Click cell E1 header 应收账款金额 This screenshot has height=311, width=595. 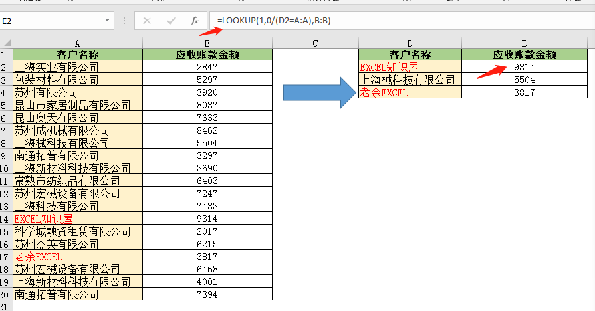[524, 54]
